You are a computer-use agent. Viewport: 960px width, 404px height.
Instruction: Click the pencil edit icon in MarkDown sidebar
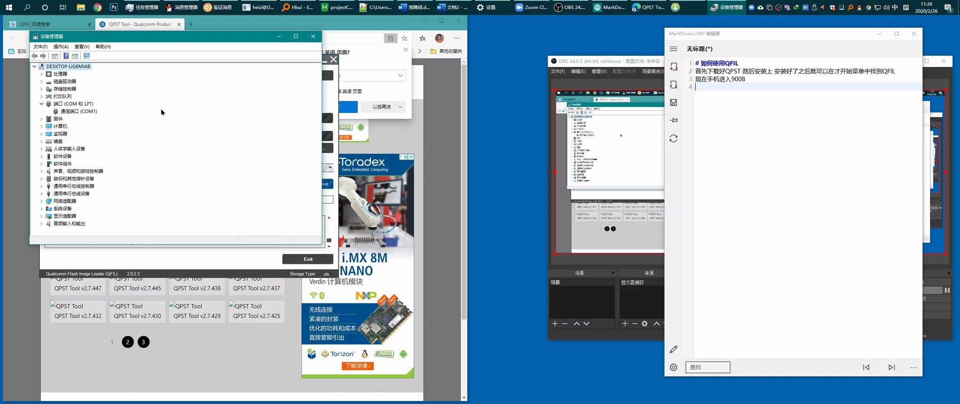[673, 349]
